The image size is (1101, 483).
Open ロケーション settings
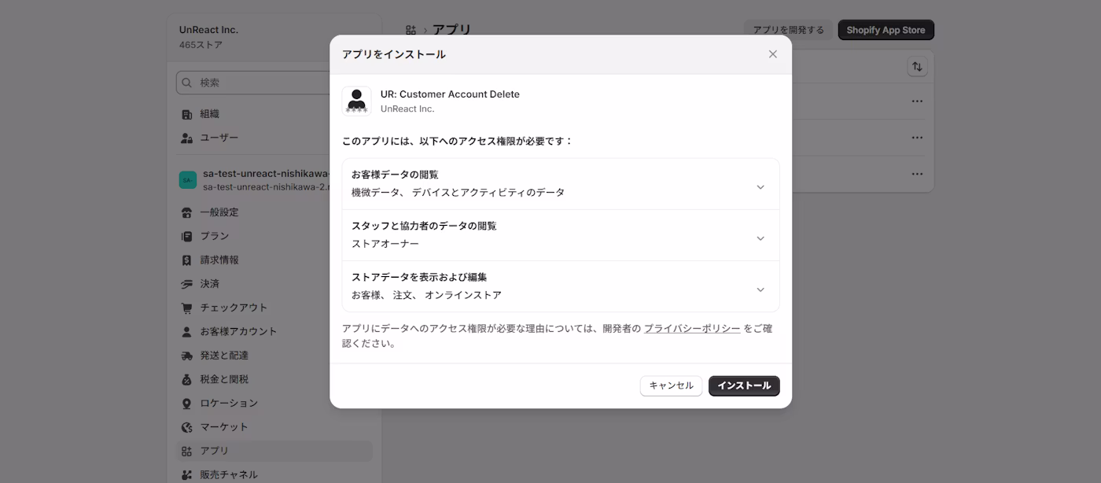coord(274,403)
